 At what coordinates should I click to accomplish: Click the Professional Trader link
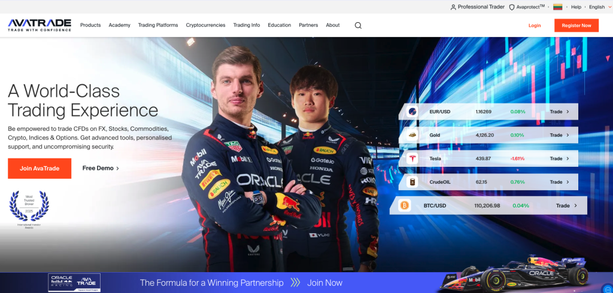click(x=477, y=7)
